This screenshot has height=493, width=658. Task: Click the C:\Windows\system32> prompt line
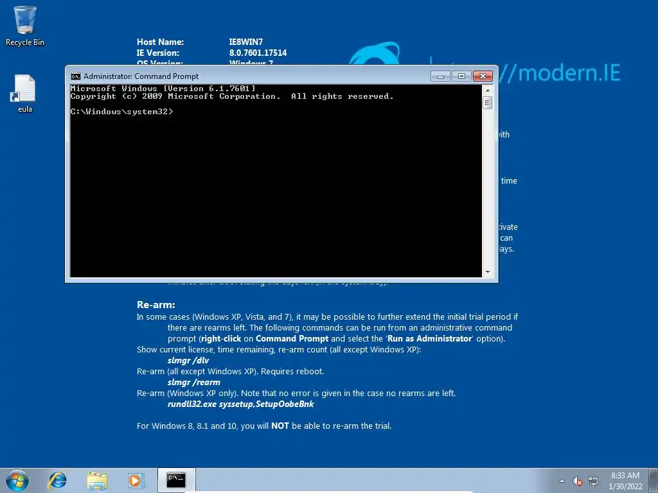point(121,112)
